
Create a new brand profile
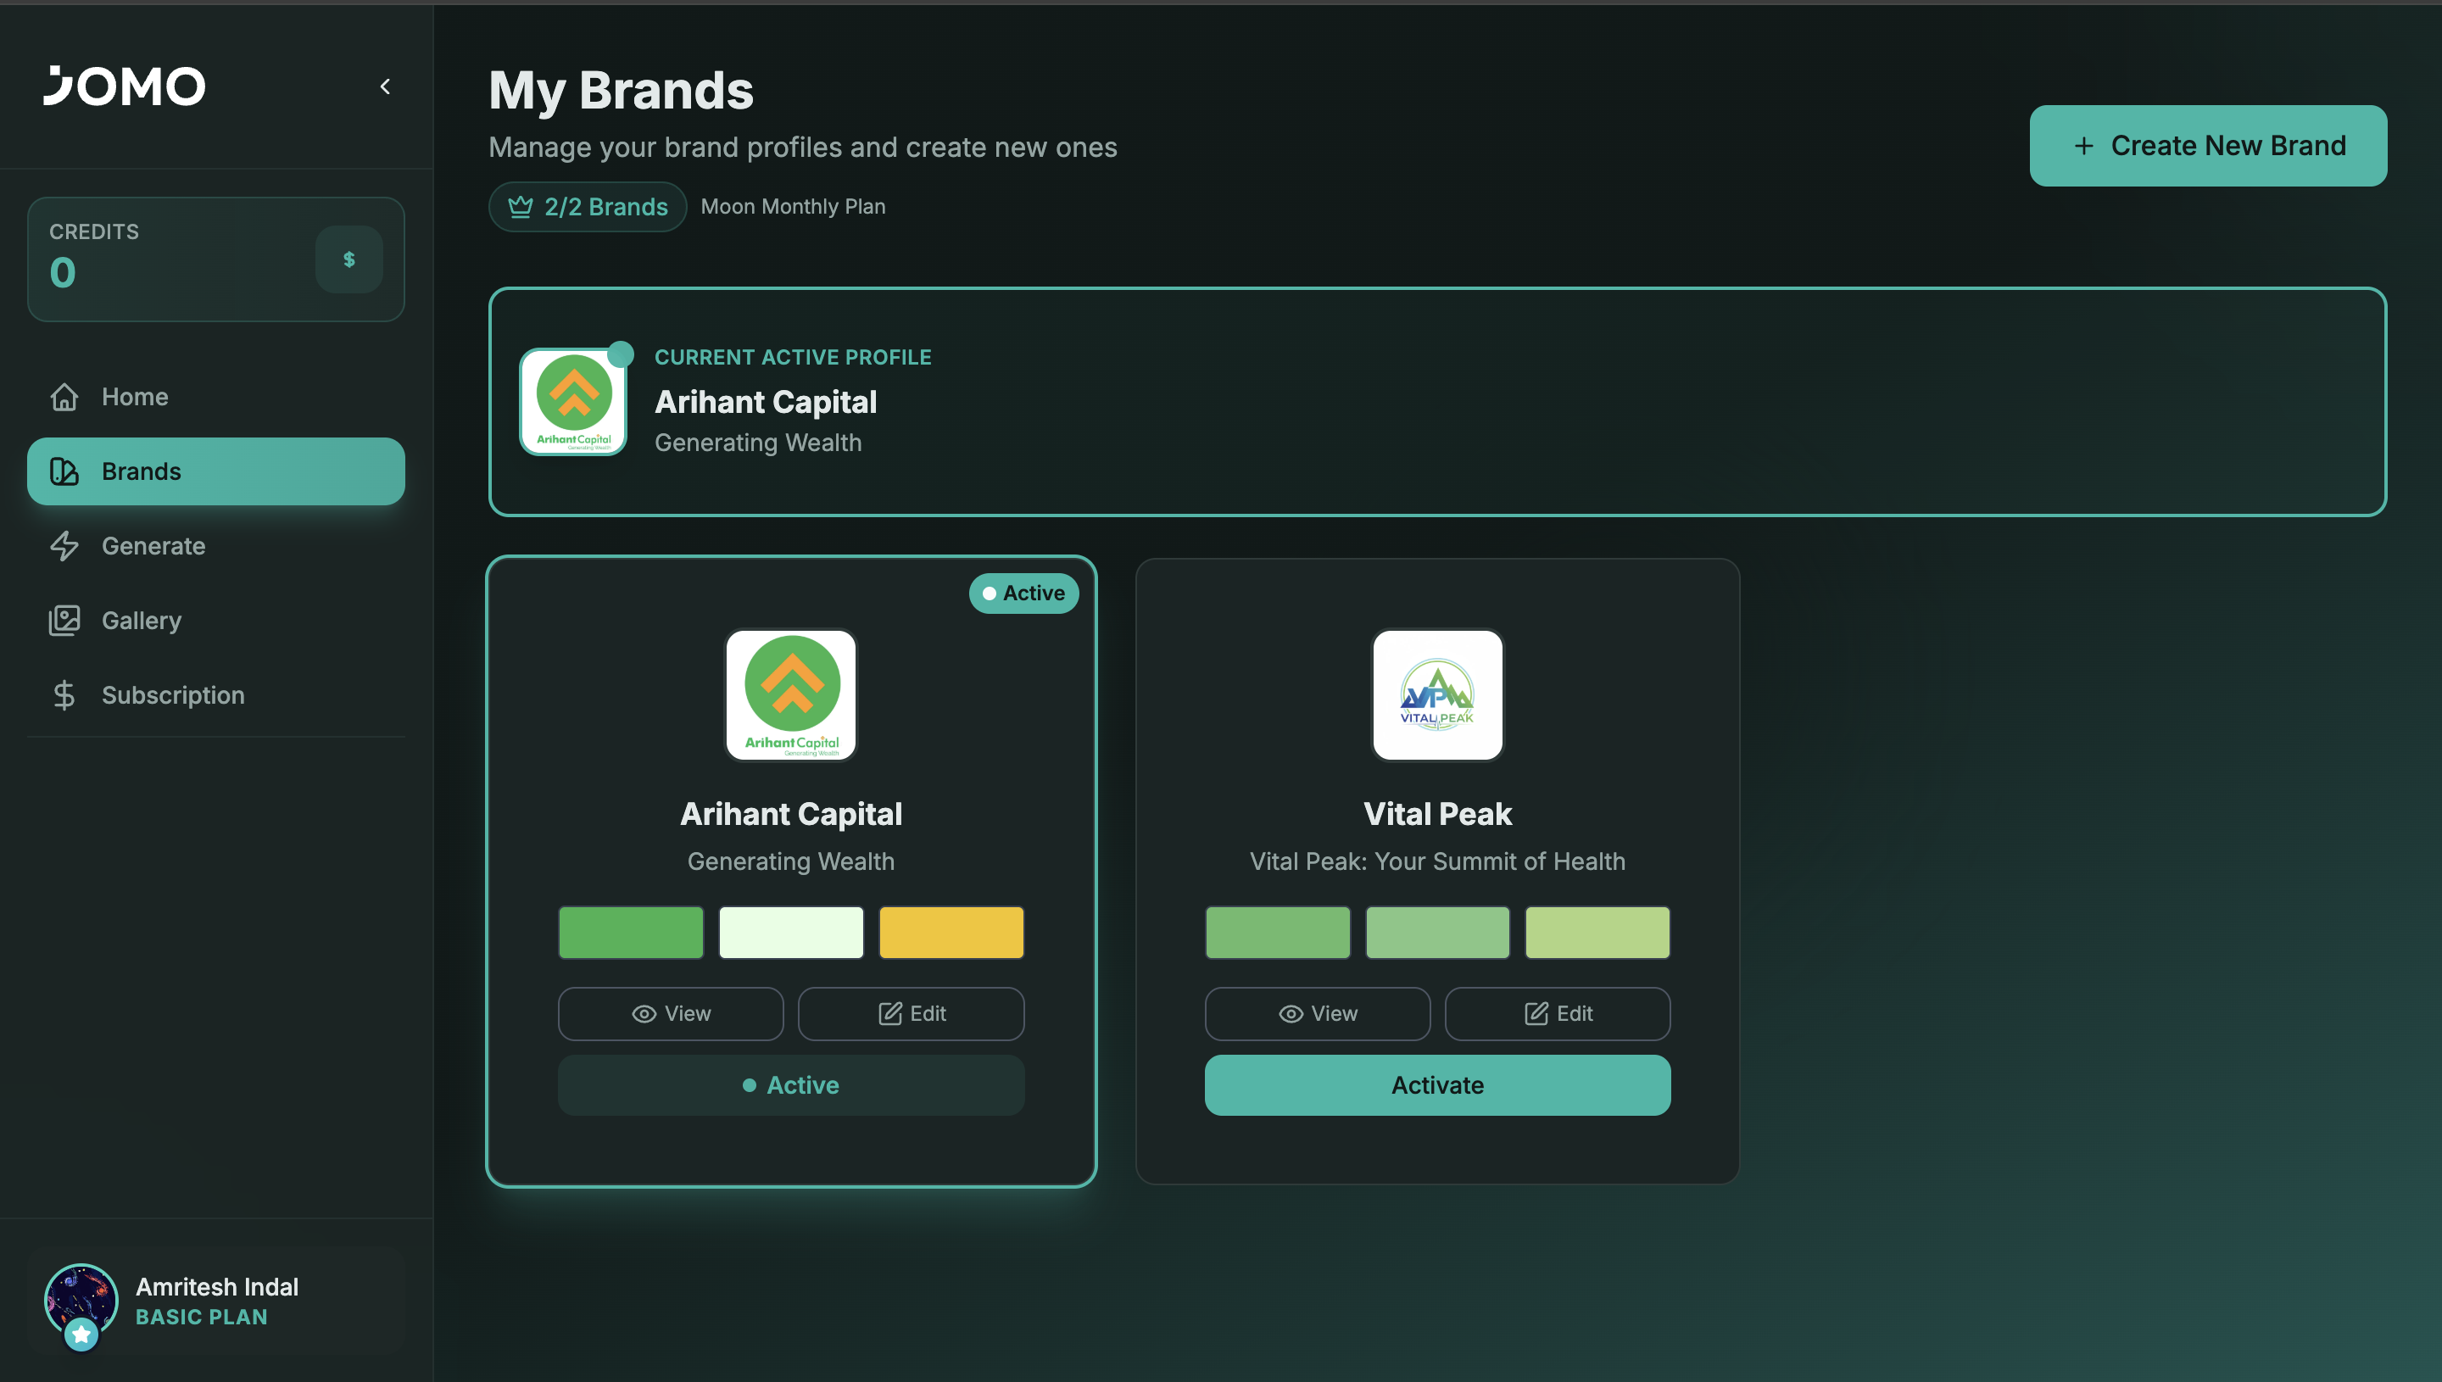point(2208,145)
